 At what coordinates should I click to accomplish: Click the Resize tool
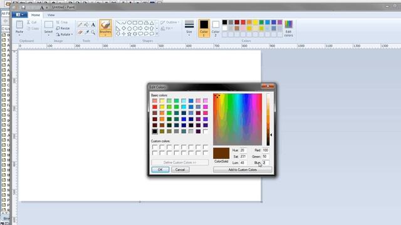coord(63,28)
